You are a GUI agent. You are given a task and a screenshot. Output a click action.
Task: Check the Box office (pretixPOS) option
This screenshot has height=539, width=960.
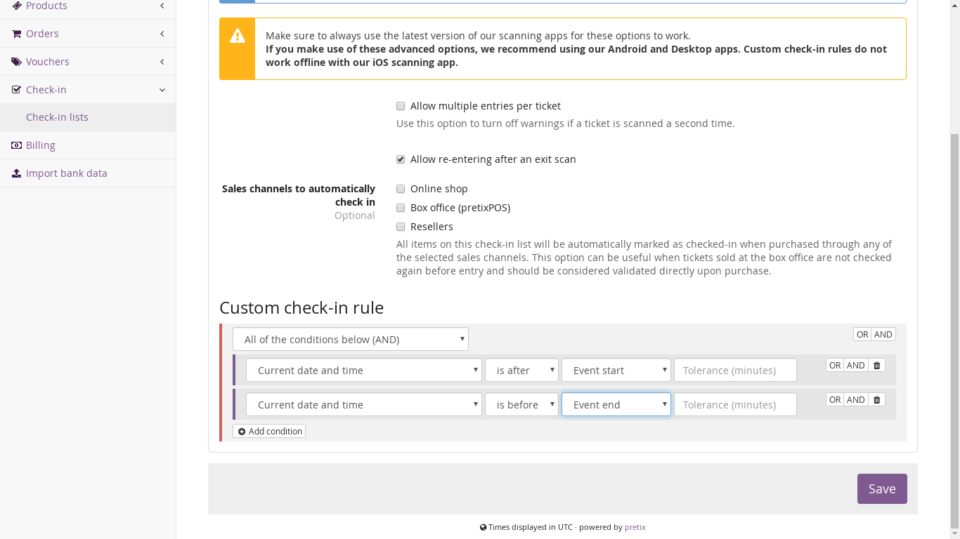[401, 208]
